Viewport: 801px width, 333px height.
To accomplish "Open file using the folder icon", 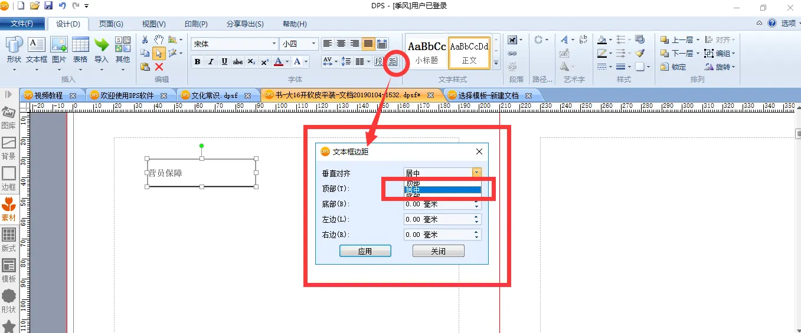I will pos(35,6).
